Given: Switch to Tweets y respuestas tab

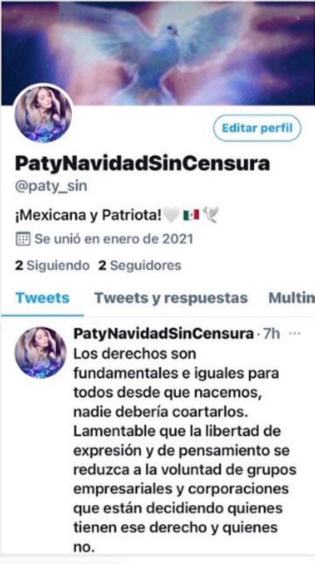Looking at the screenshot, I should [171, 298].
